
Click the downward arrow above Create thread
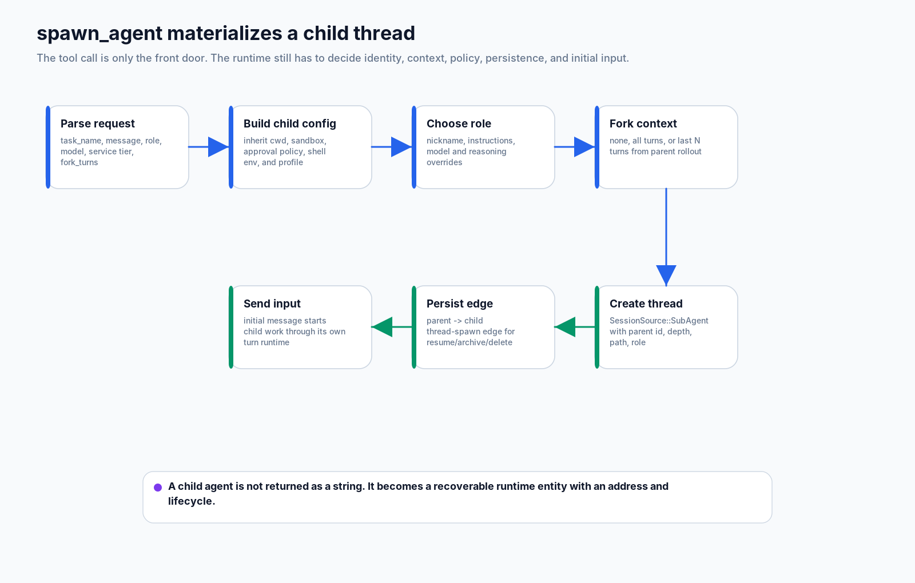(666, 237)
